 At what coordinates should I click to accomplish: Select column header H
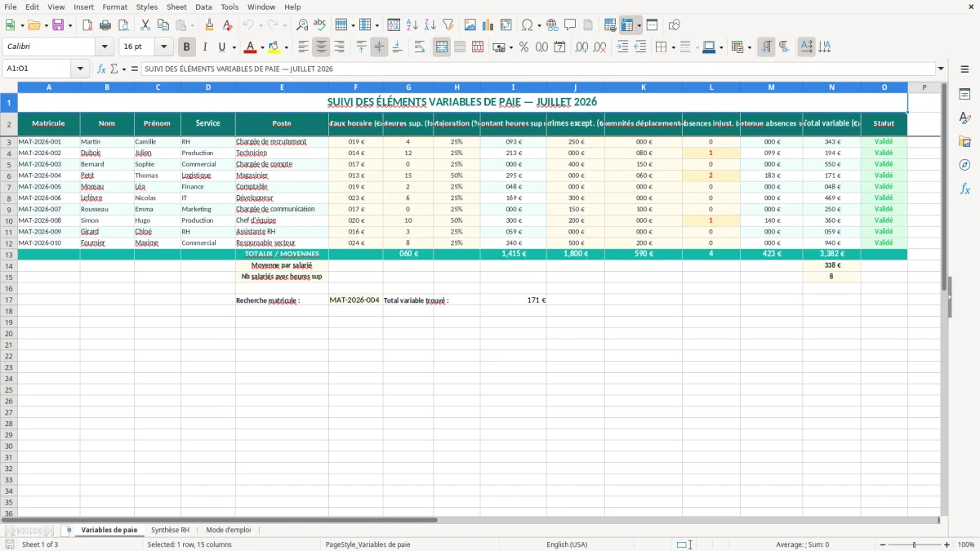point(457,87)
